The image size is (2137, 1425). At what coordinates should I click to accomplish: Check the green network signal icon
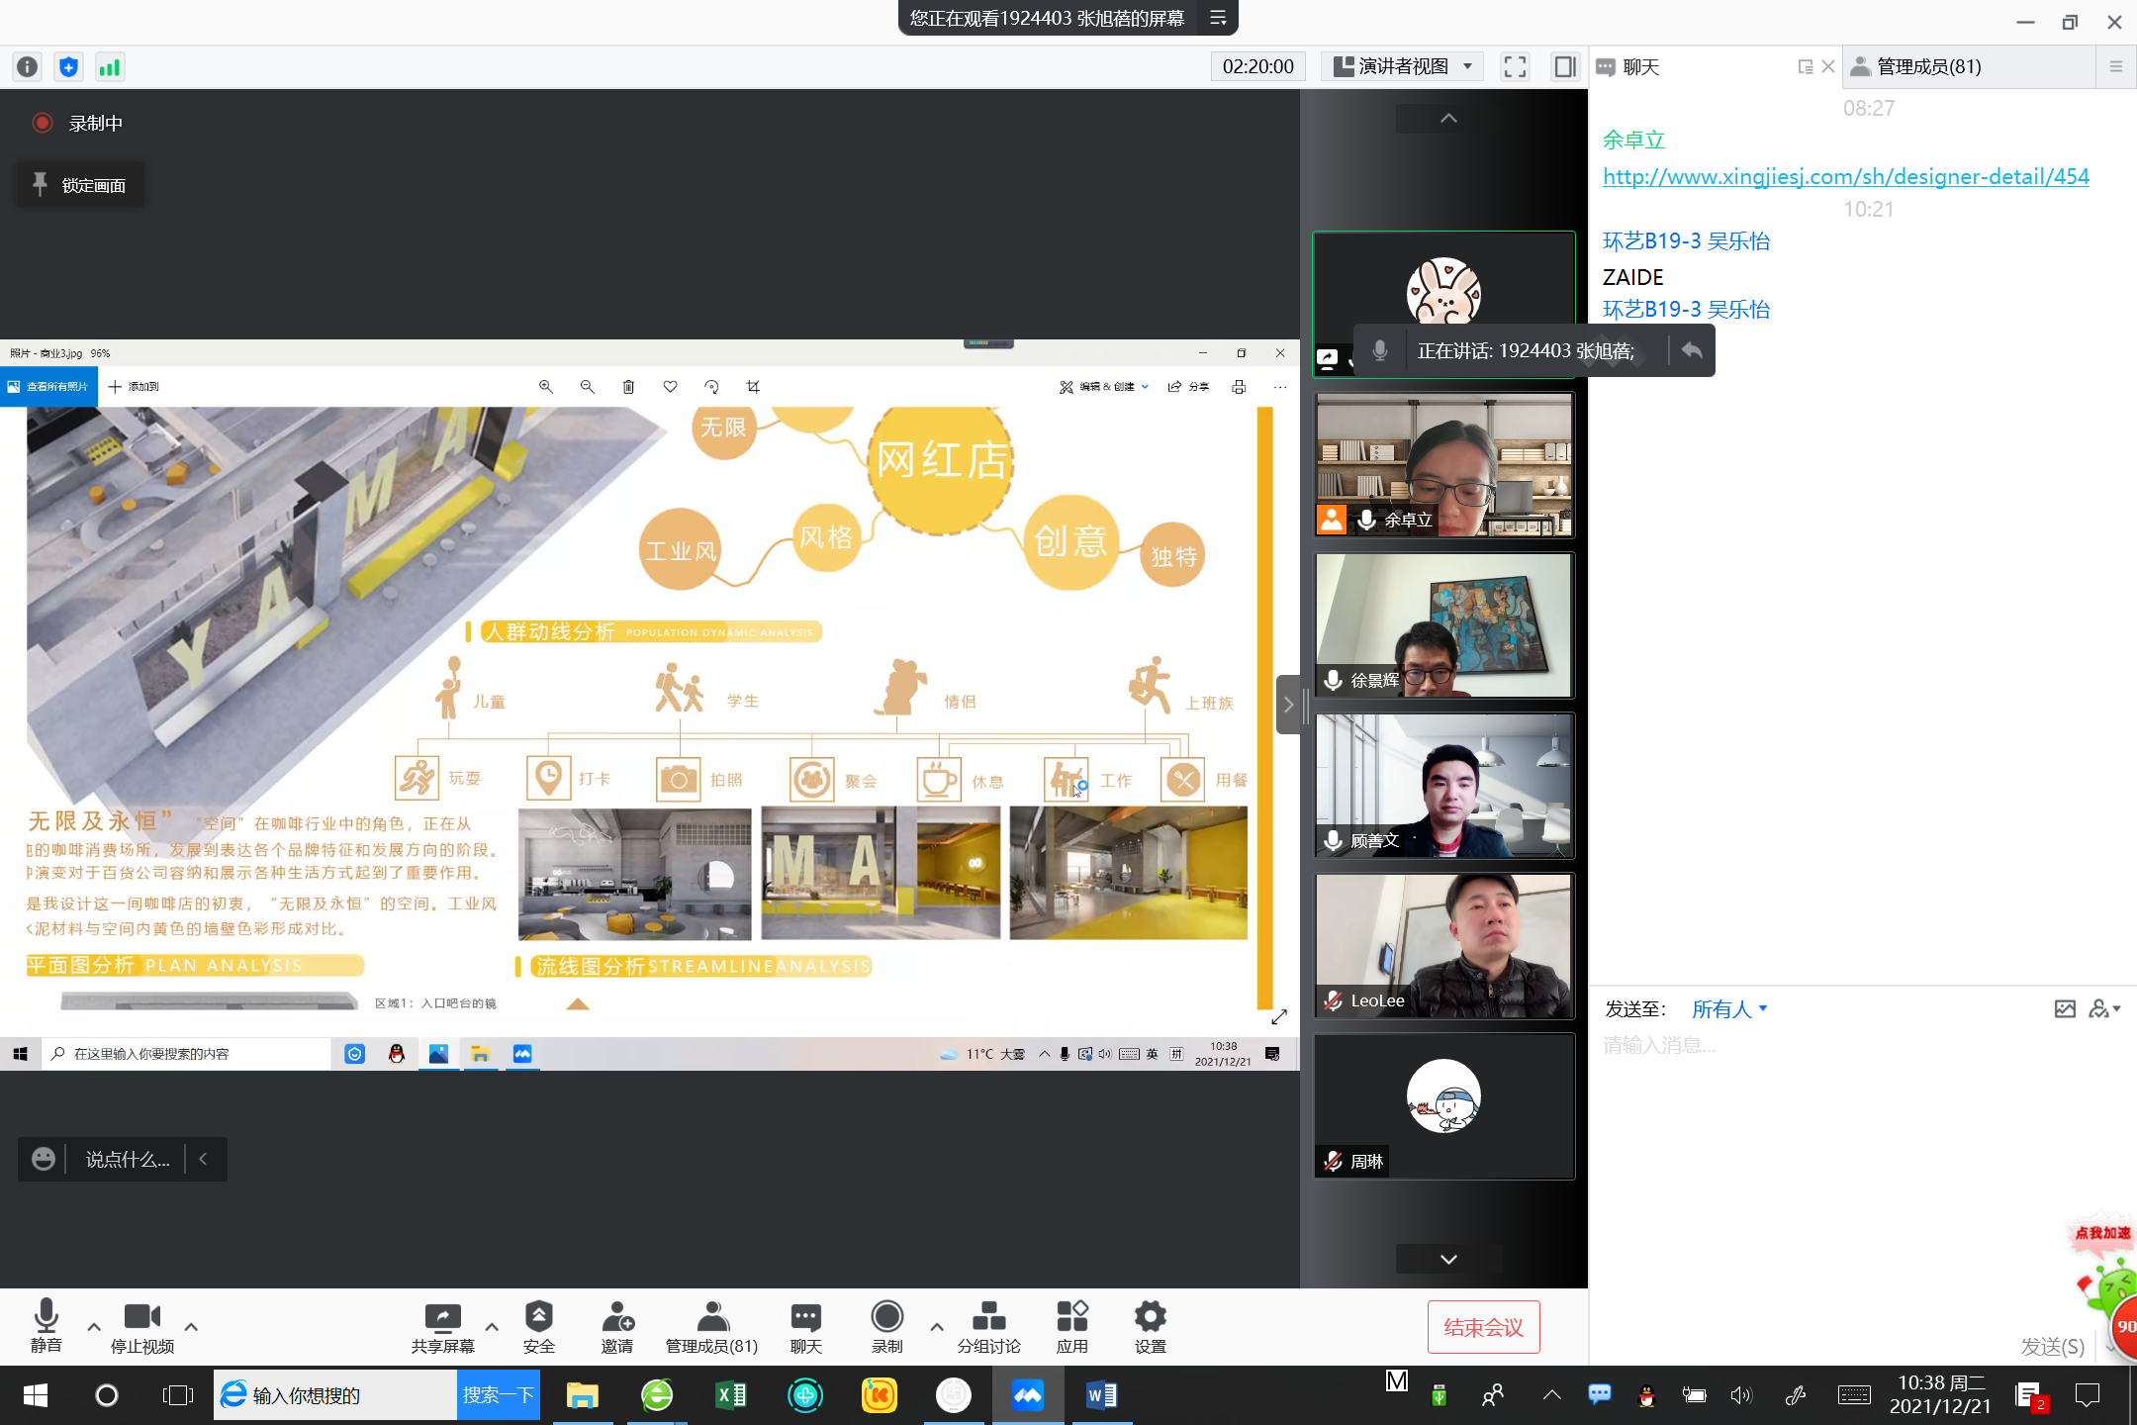pos(109,67)
